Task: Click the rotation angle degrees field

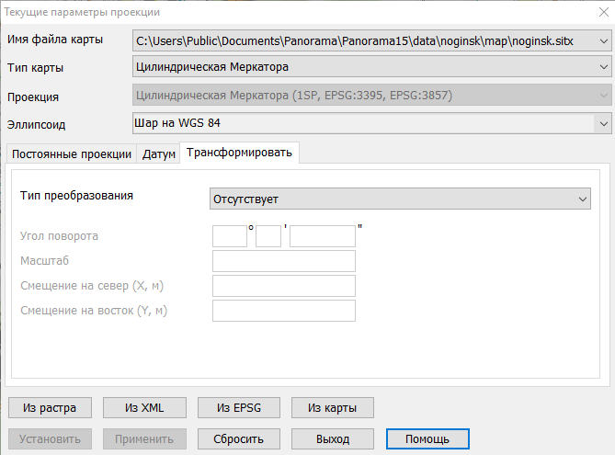Action: (229, 236)
